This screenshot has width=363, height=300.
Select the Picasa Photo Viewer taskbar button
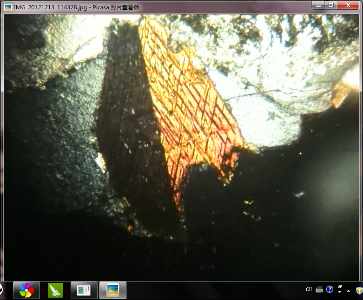point(113,290)
